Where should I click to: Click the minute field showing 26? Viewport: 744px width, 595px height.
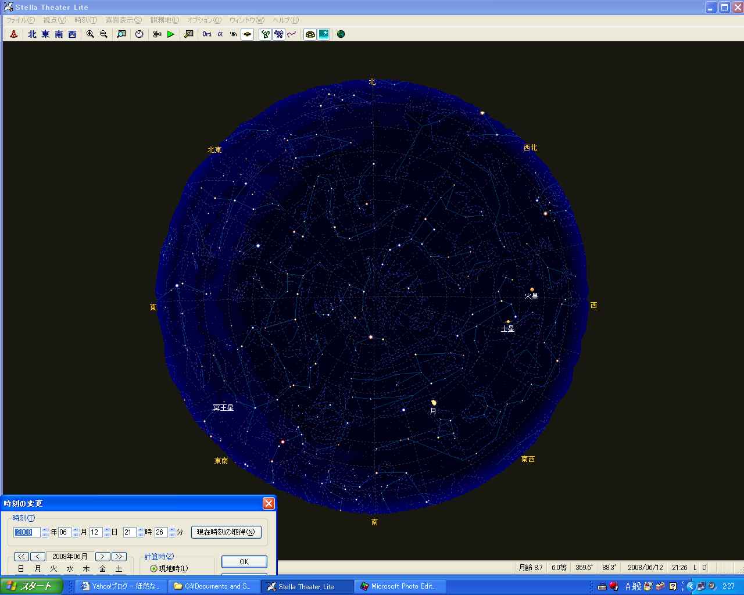tap(161, 532)
